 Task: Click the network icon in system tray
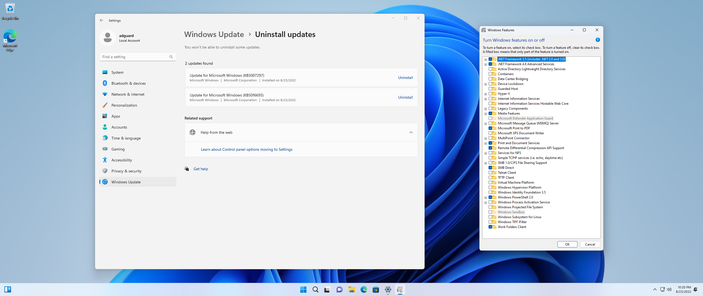click(x=663, y=289)
